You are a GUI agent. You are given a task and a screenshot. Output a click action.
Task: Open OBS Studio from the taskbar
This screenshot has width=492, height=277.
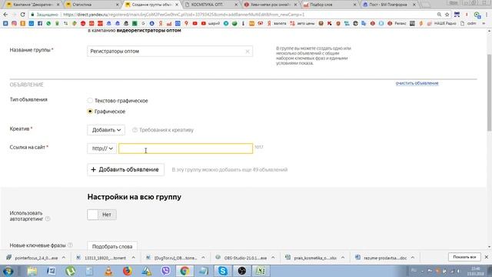(241, 271)
